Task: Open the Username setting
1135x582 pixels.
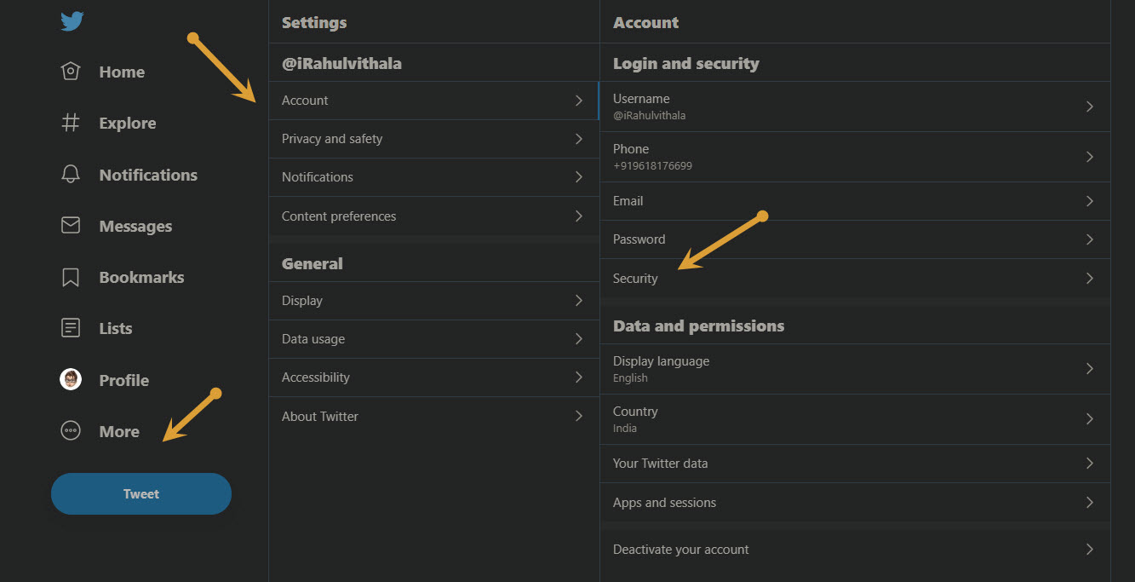Action: point(855,107)
